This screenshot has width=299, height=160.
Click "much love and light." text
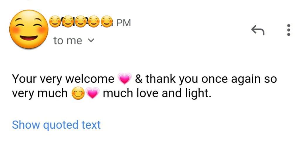click(x=157, y=94)
